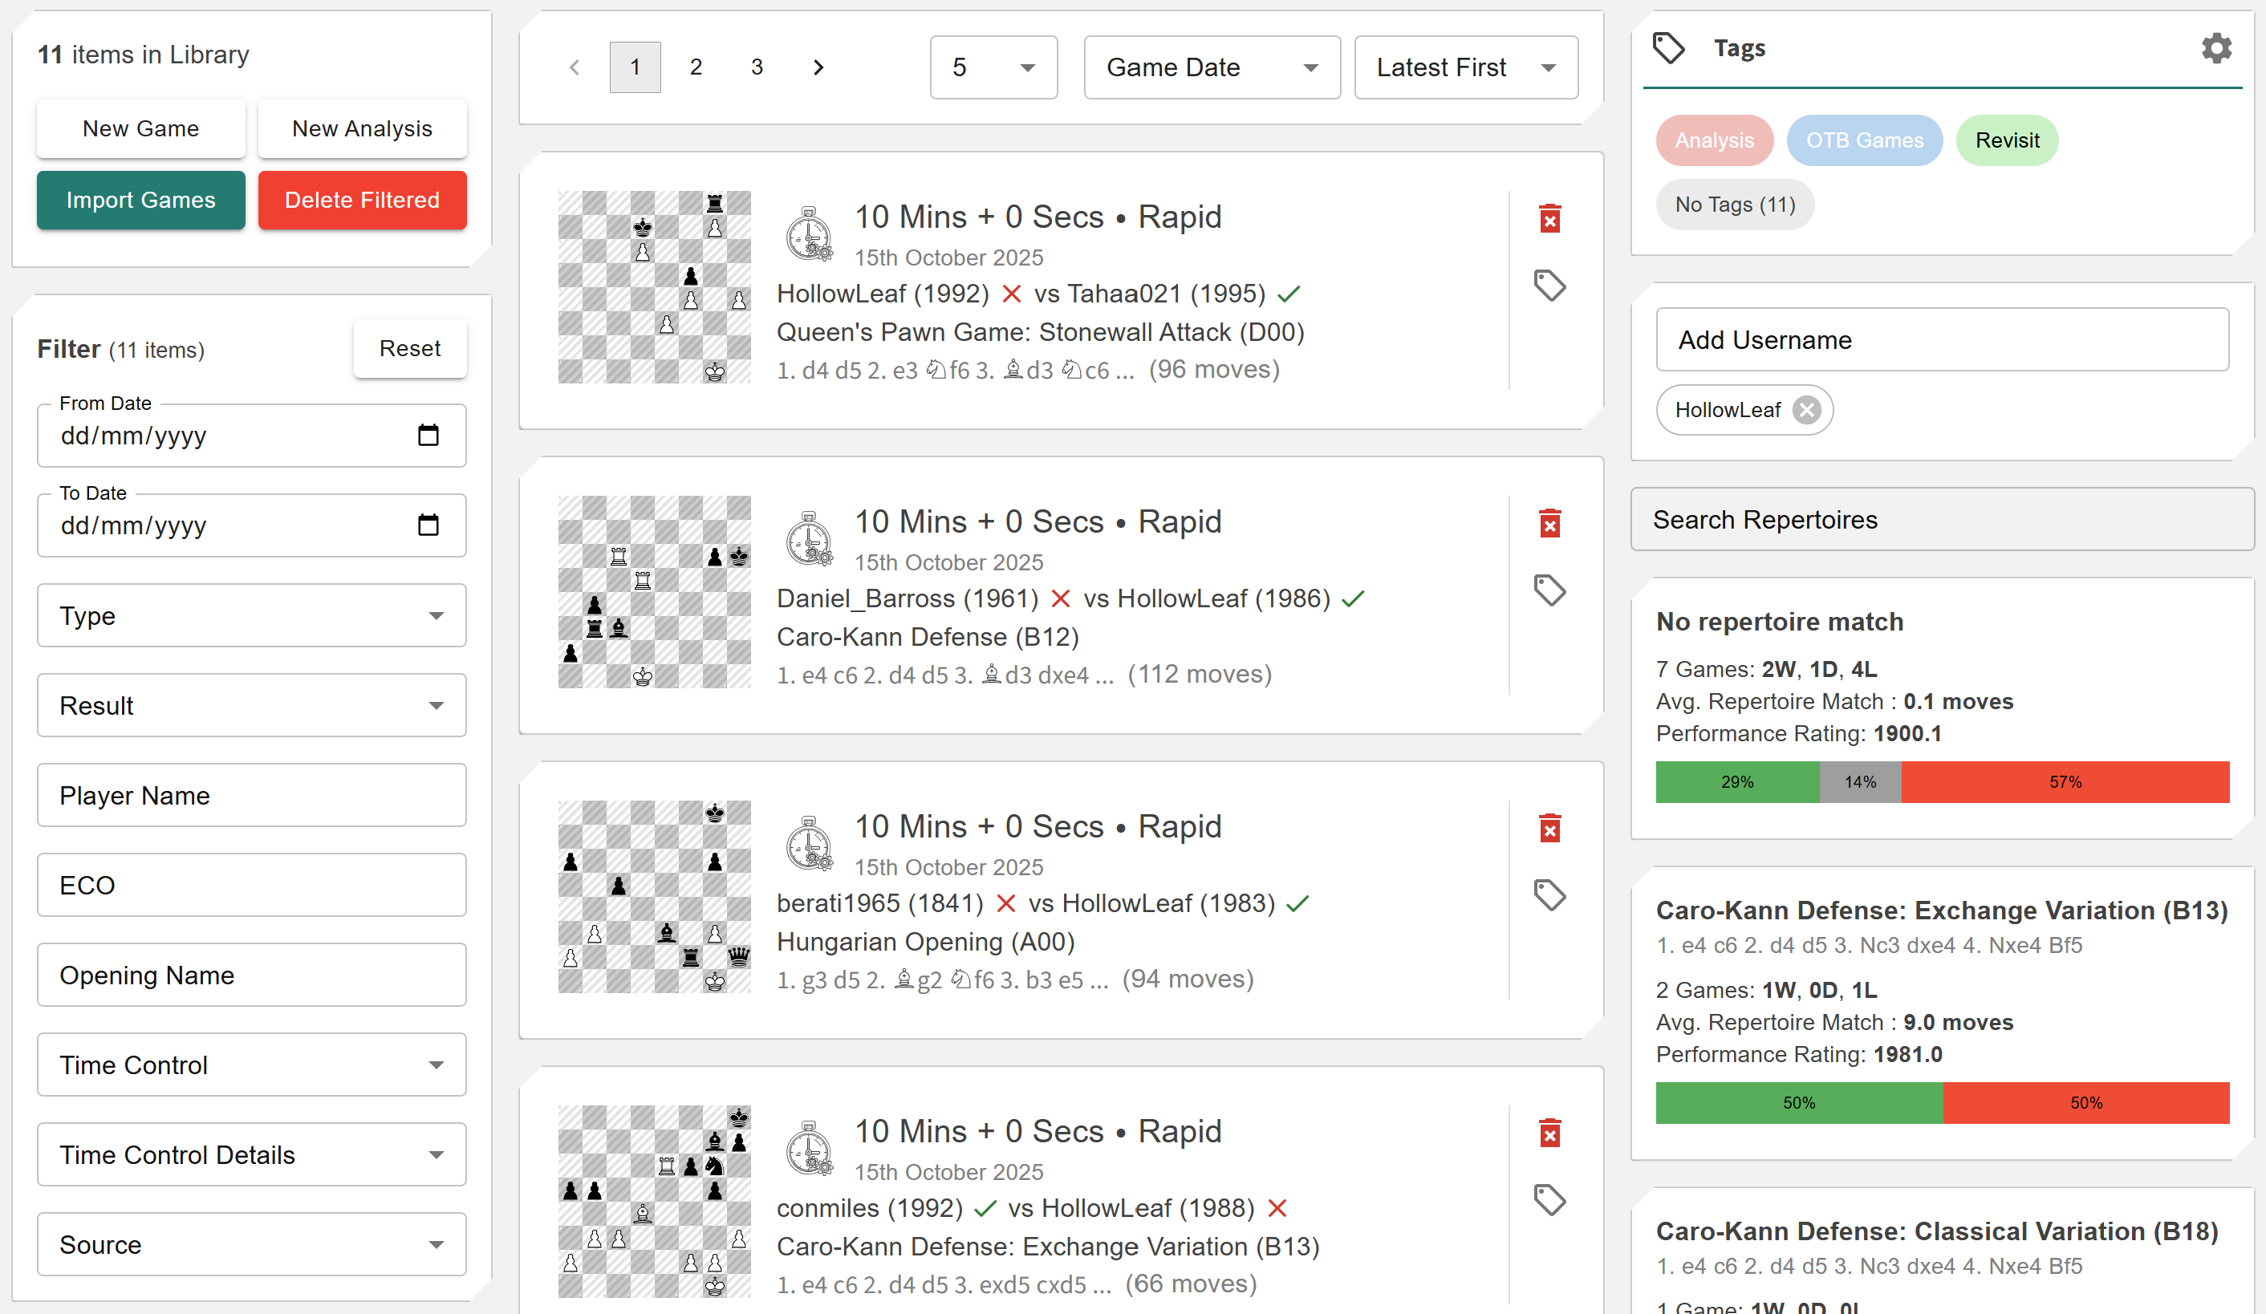Toggle the Revisit tag filter
This screenshot has height=1314, width=2266.
(2006, 140)
